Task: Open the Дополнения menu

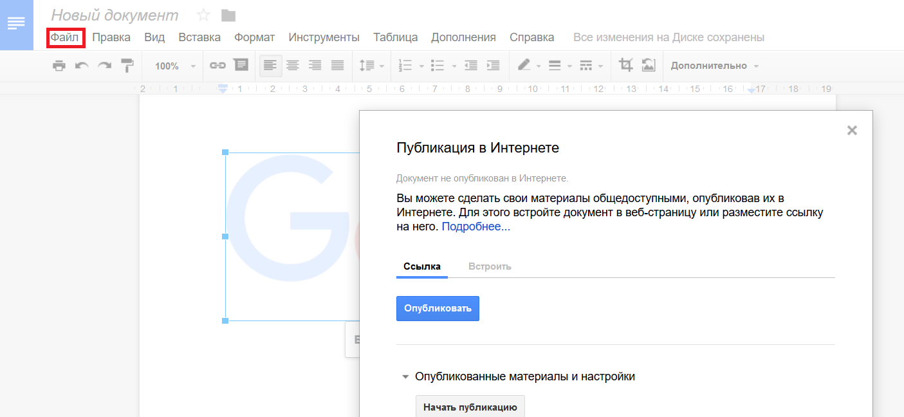Action: pyautogui.click(x=463, y=37)
